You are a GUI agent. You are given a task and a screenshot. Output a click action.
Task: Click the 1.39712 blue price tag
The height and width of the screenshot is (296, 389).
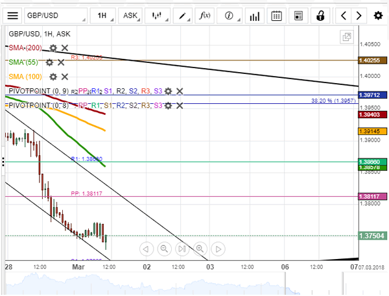click(x=372, y=95)
